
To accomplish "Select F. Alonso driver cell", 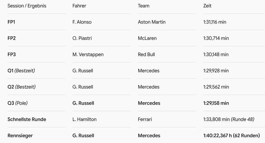I will pos(82,22).
